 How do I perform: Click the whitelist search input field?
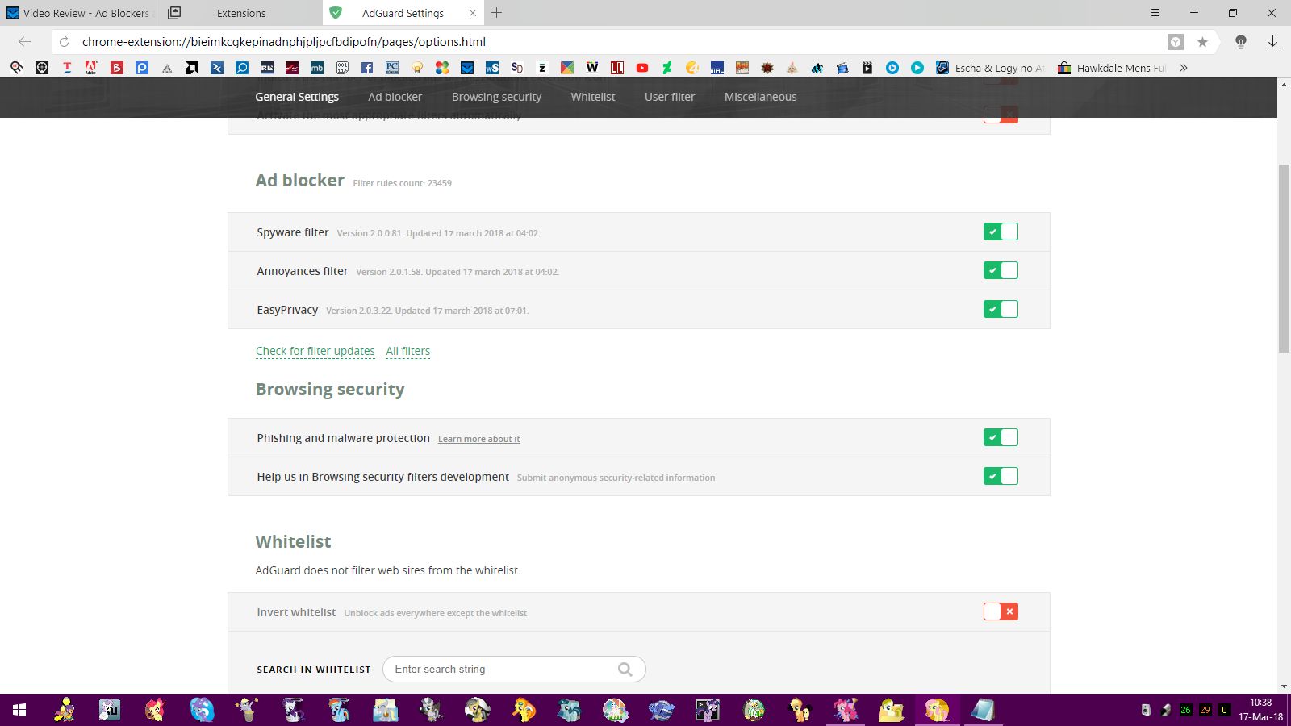click(514, 669)
